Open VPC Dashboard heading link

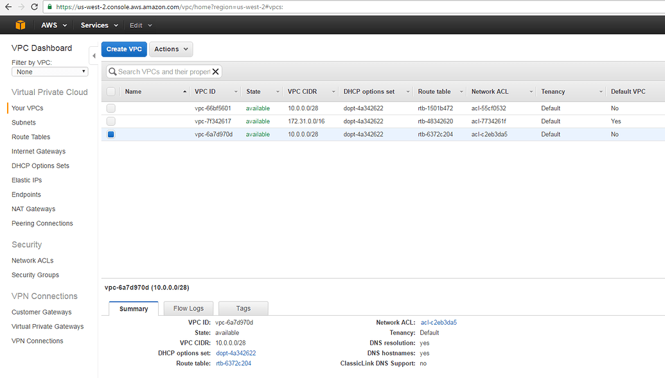(42, 48)
